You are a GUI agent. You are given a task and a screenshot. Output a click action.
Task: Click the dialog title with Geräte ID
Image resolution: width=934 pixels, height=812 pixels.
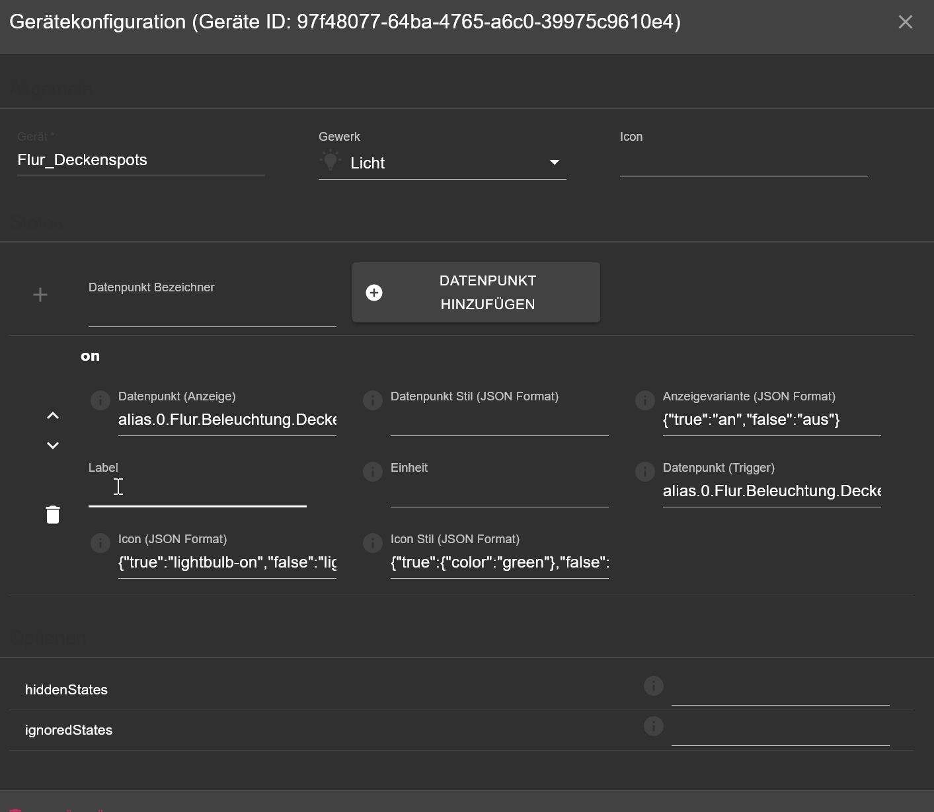click(x=345, y=22)
